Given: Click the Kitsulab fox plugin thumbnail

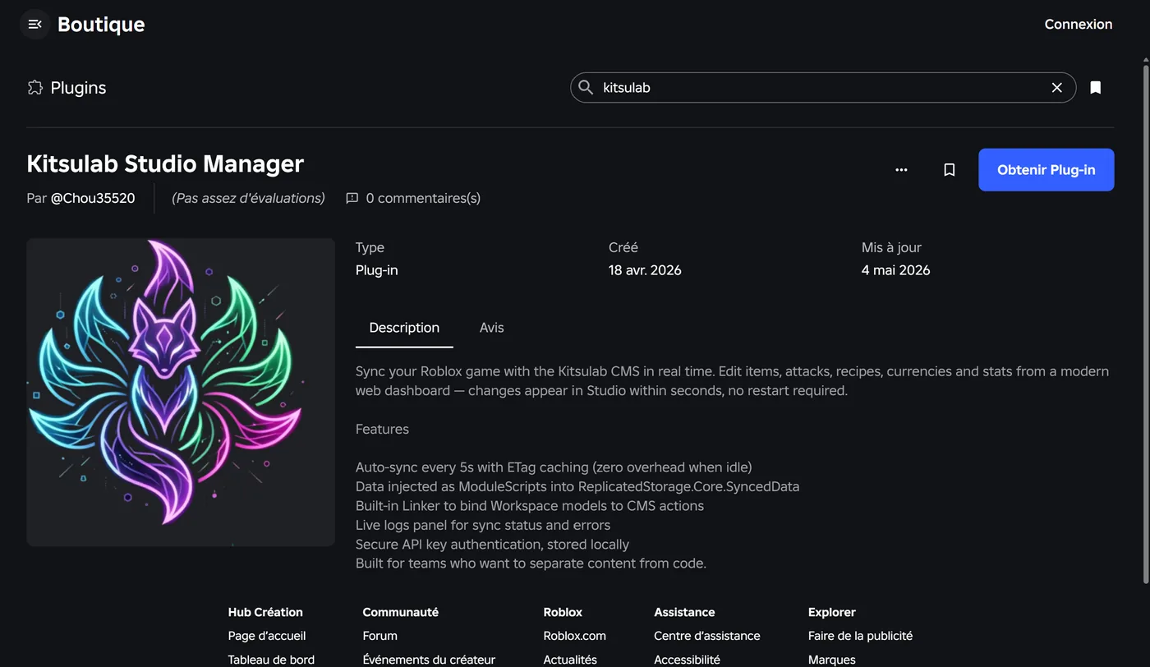Looking at the screenshot, I should (x=181, y=392).
